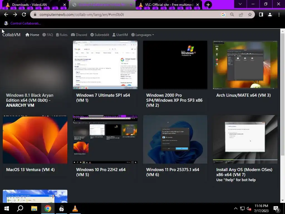Open new browser tab
Screen dimensions: 285x214
tap(208, 5)
